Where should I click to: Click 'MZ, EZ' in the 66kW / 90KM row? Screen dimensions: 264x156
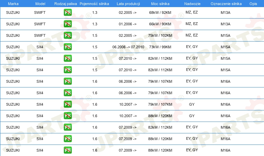(x=192, y=24)
